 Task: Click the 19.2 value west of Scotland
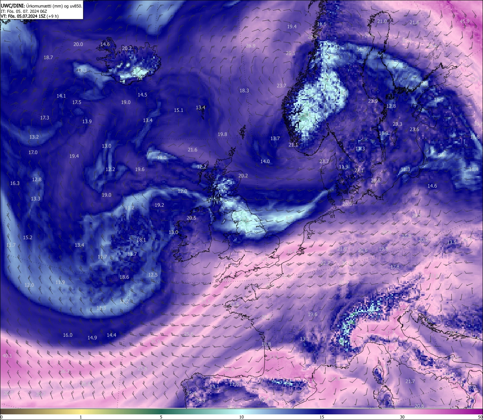159,205
